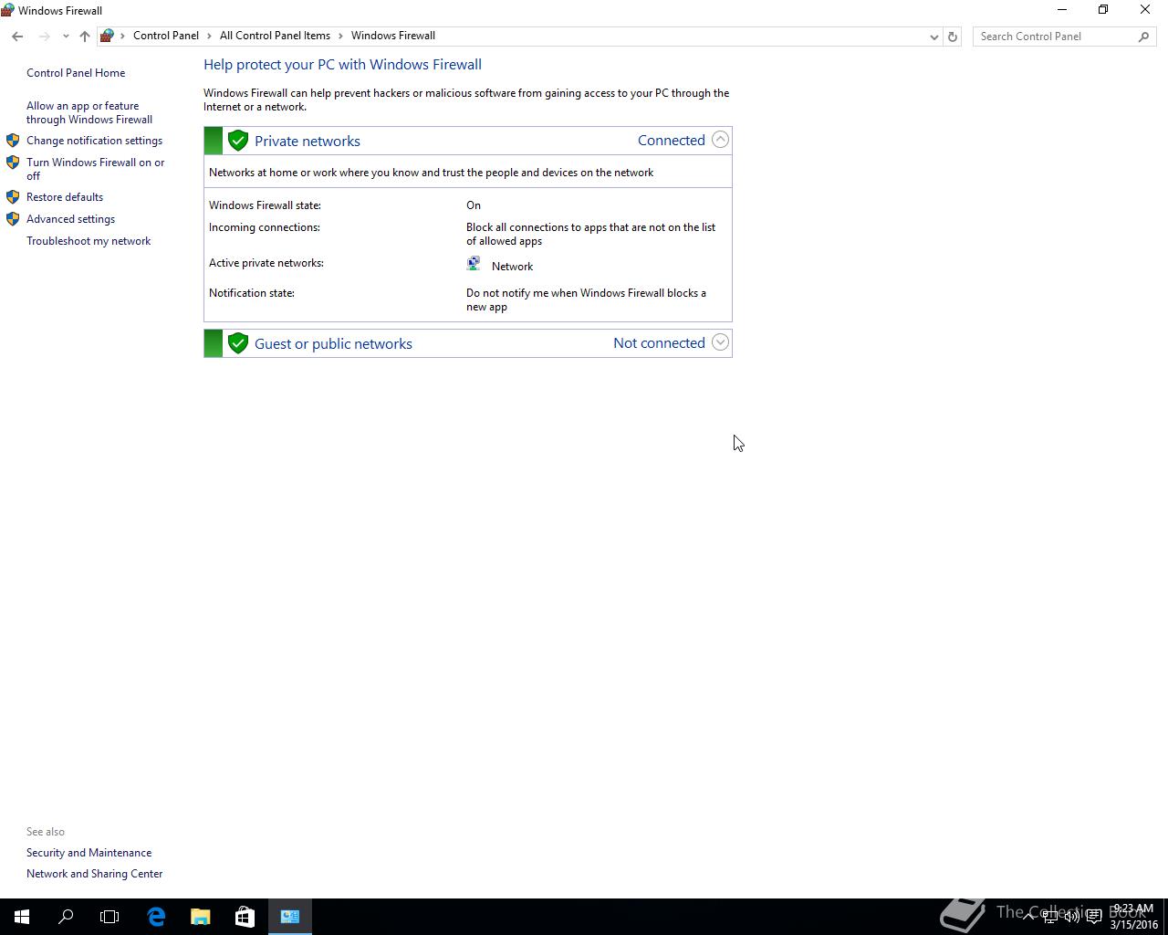Click the address bar Control Panel icon

pyautogui.click(x=108, y=36)
